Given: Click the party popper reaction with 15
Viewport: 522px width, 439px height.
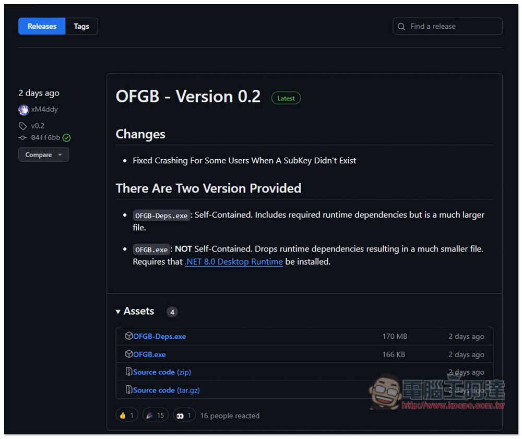Looking at the screenshot, I should click(156, 415).
